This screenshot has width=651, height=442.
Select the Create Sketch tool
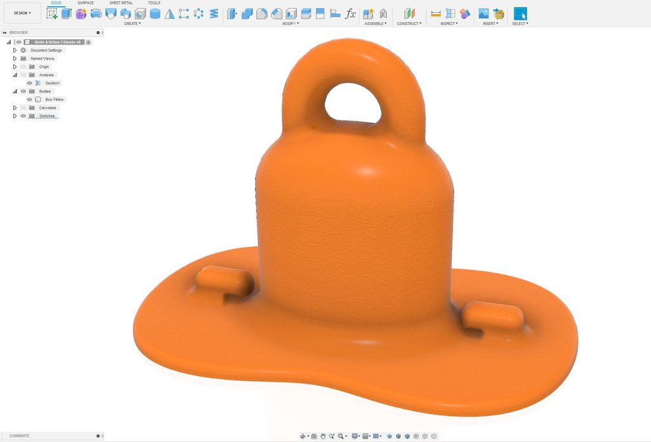[52, 14]
